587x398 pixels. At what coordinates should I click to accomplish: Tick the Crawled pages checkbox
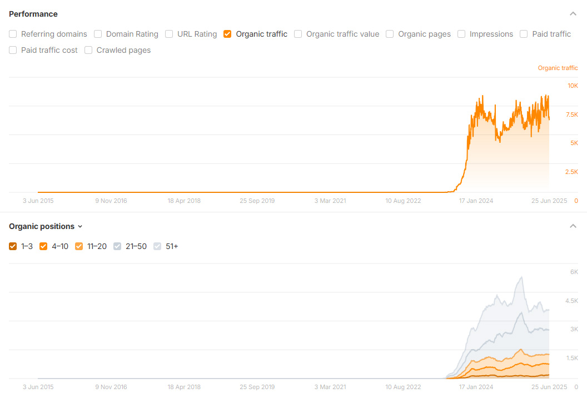[x=88, y=50]
